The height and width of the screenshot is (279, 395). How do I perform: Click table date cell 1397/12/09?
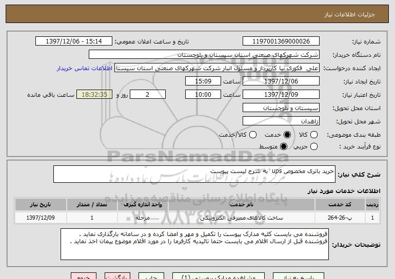41,218
